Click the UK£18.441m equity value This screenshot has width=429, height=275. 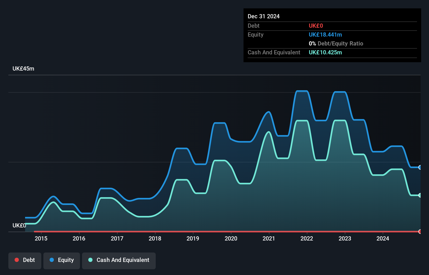(x=325, y=35)
